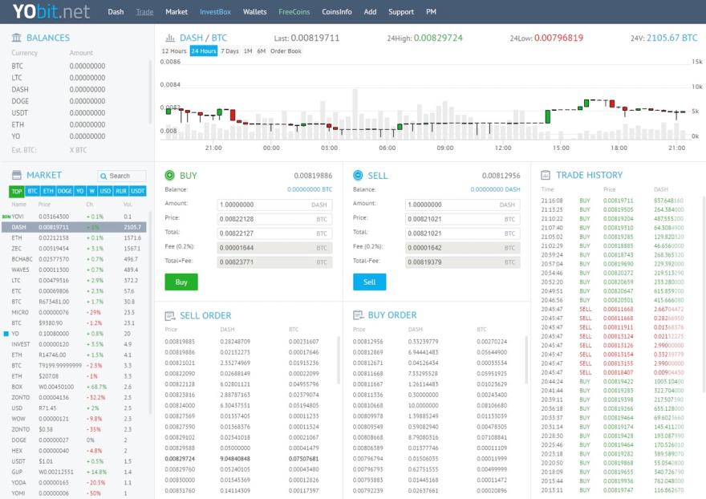Select the WAVES market row
The height and width of the screenshot is (499, 706).
click(x=75, y=270)
